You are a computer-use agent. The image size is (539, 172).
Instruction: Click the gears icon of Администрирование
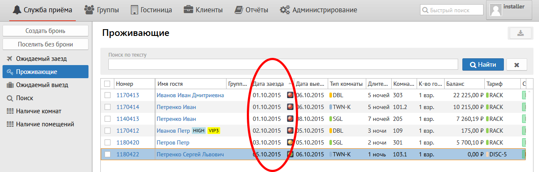tap(285, 9)
